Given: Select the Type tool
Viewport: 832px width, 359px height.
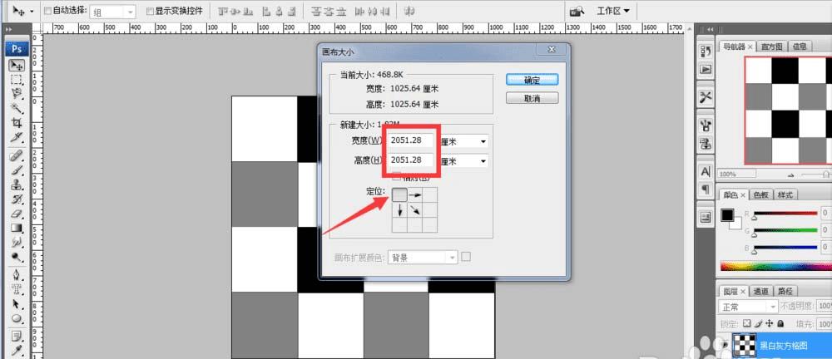Looking at the screenshot, I should (x=17, y=289).
